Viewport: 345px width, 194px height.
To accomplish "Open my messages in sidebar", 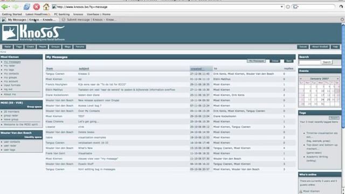I will (12, 62).
